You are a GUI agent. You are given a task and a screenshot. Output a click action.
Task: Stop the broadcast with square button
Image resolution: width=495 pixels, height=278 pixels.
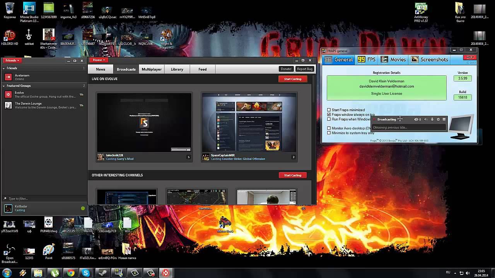pyautogui.click(x=444, y=119)
